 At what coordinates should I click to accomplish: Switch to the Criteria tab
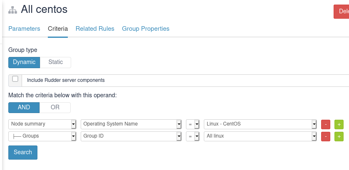pyautogui.click(x=58, y=29)
